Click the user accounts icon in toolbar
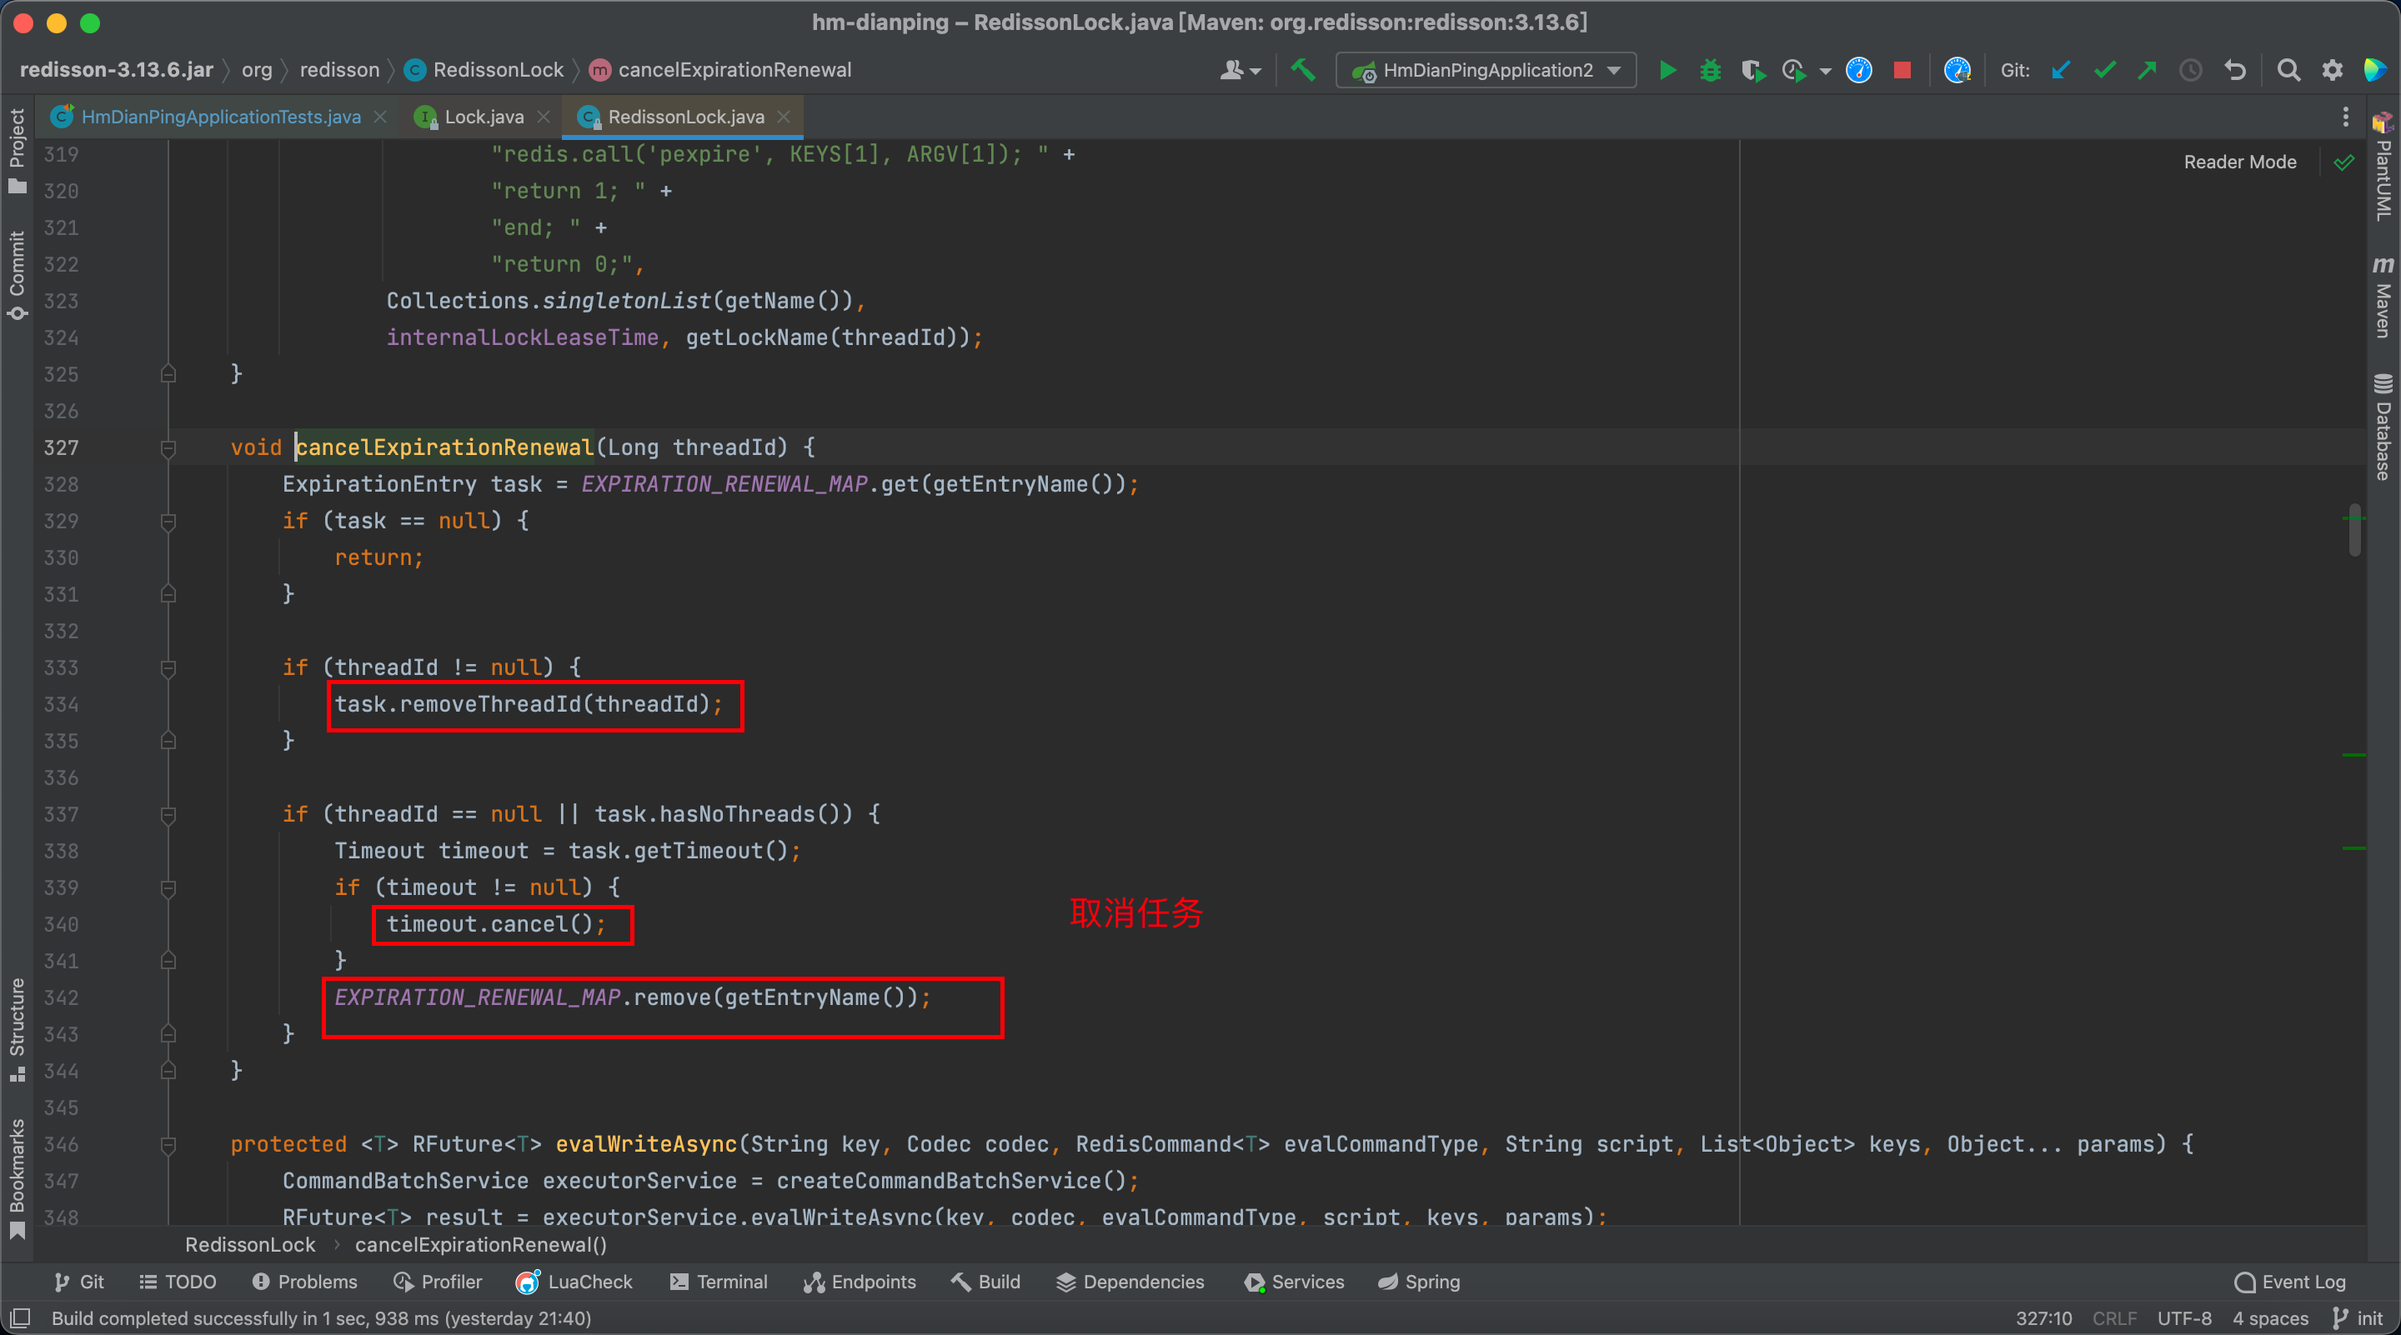Viewport: 2401px width, 1335px height. (x=1240, y=70)
